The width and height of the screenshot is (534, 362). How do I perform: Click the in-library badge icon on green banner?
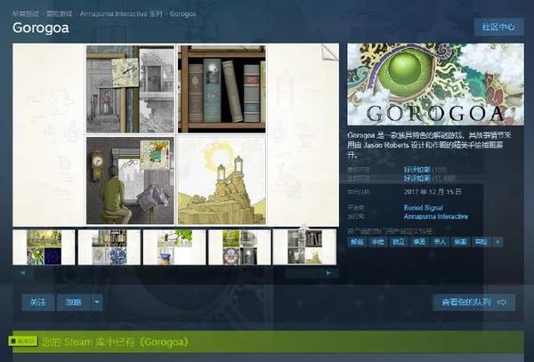[23, 341]
